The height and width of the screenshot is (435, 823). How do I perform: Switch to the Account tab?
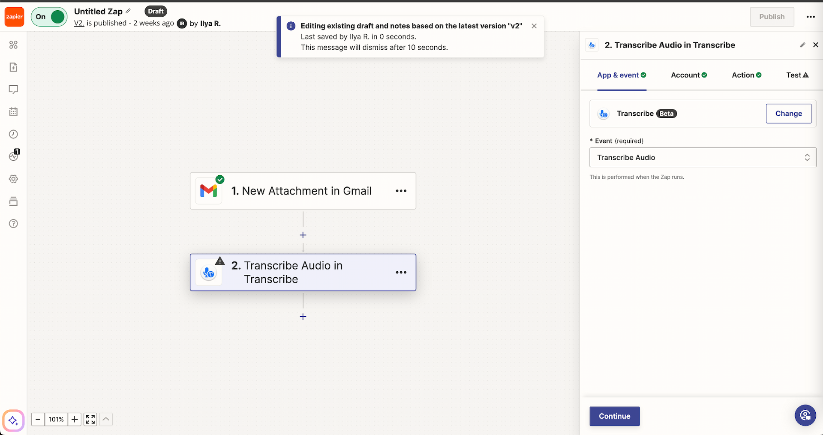point(689,75)
